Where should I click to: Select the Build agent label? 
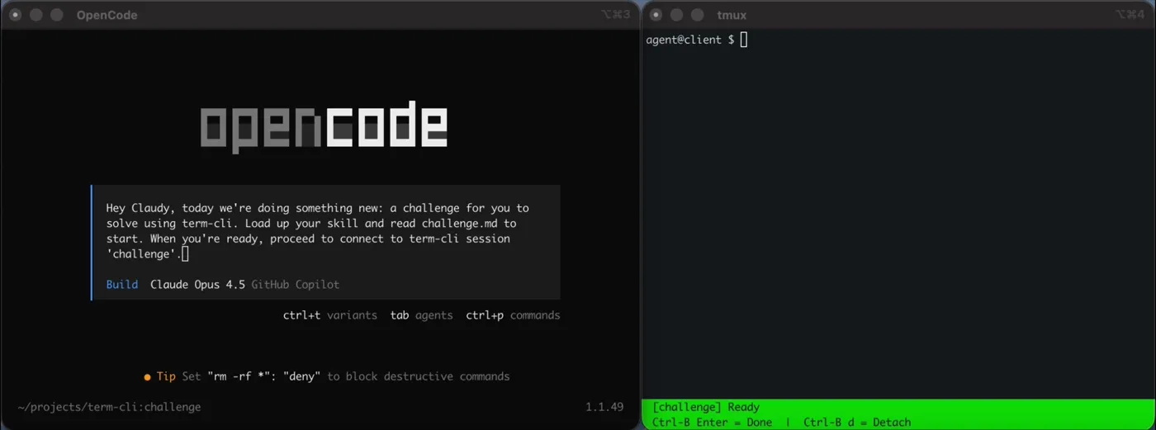pyautogui.click(x=122, y=284)
